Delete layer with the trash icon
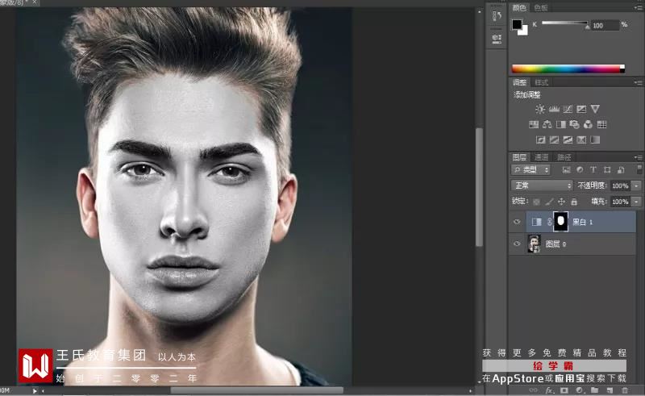645x396 pixels. pos(625,390)
